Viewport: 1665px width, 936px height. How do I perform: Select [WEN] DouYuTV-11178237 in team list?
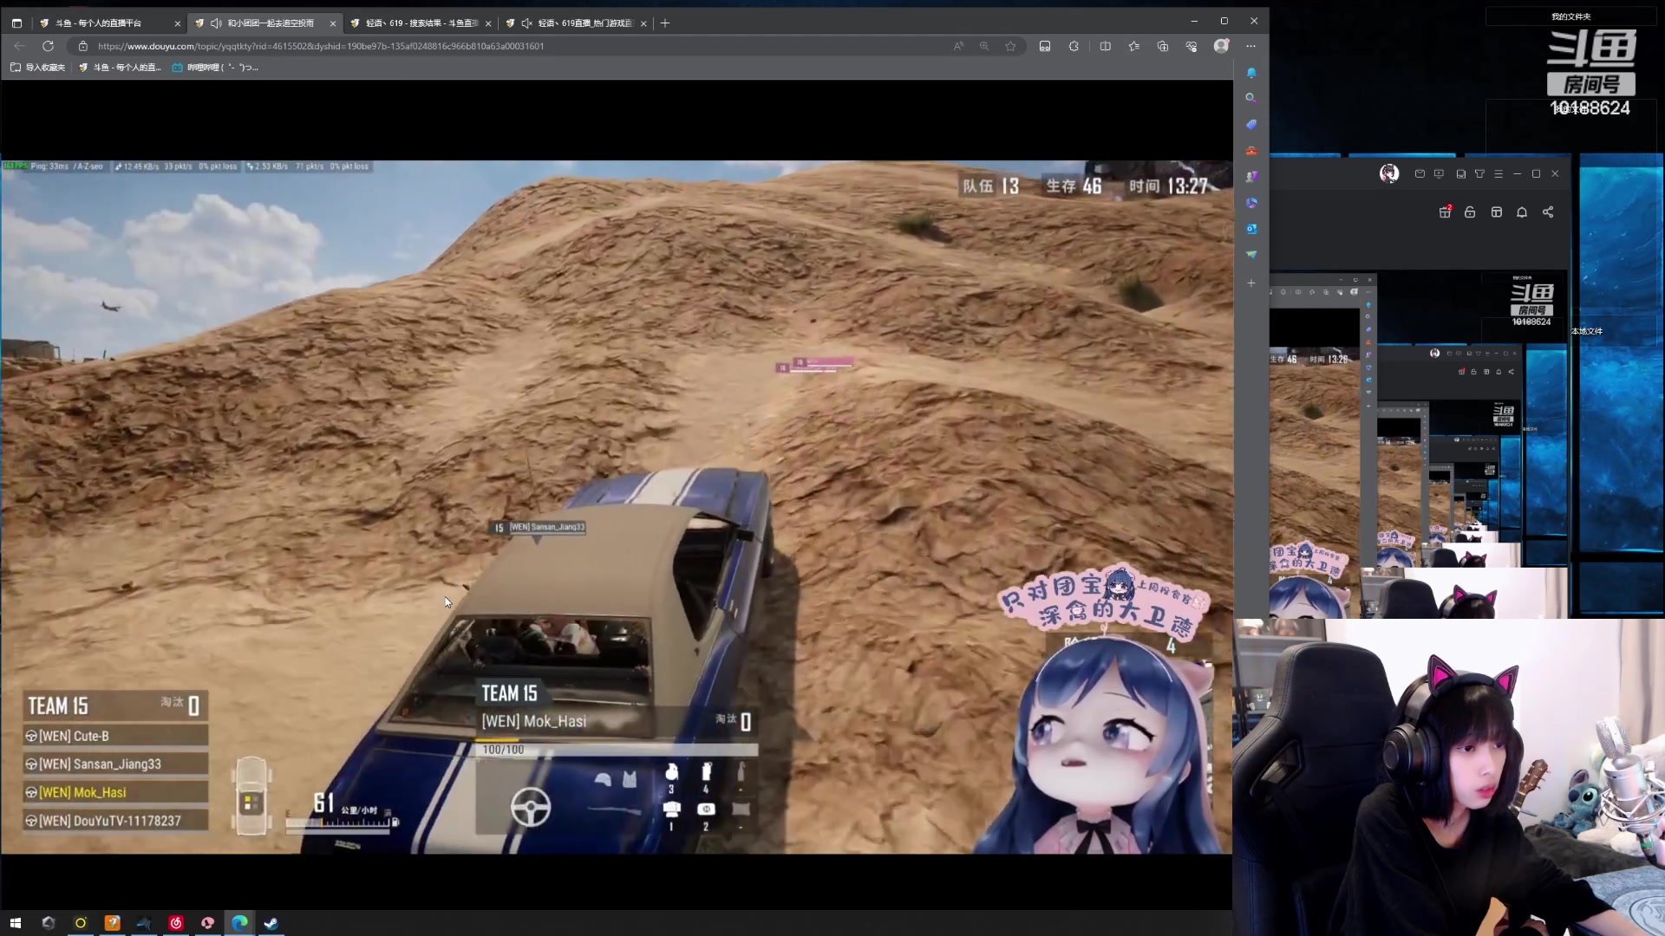click(x=116, y=821)
